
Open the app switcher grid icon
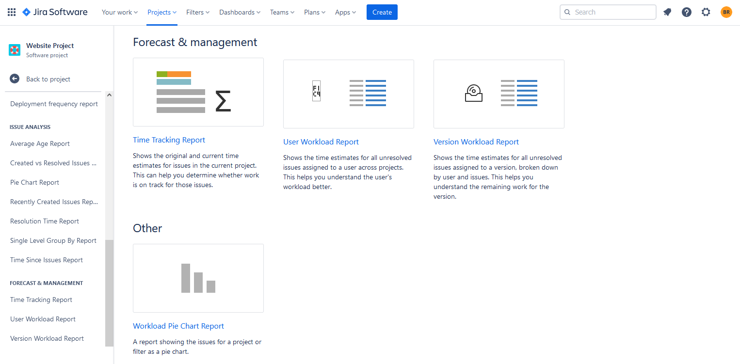pyautogui.click(x=12, y=12)
